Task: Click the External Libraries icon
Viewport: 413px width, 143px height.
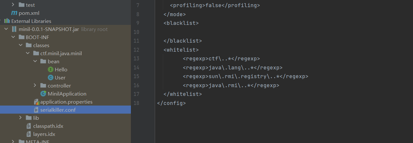Action: 7,21
